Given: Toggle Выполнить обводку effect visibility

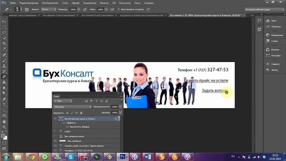Looking at the screenshot, I should pyautogui.click(x=67, y=127).
